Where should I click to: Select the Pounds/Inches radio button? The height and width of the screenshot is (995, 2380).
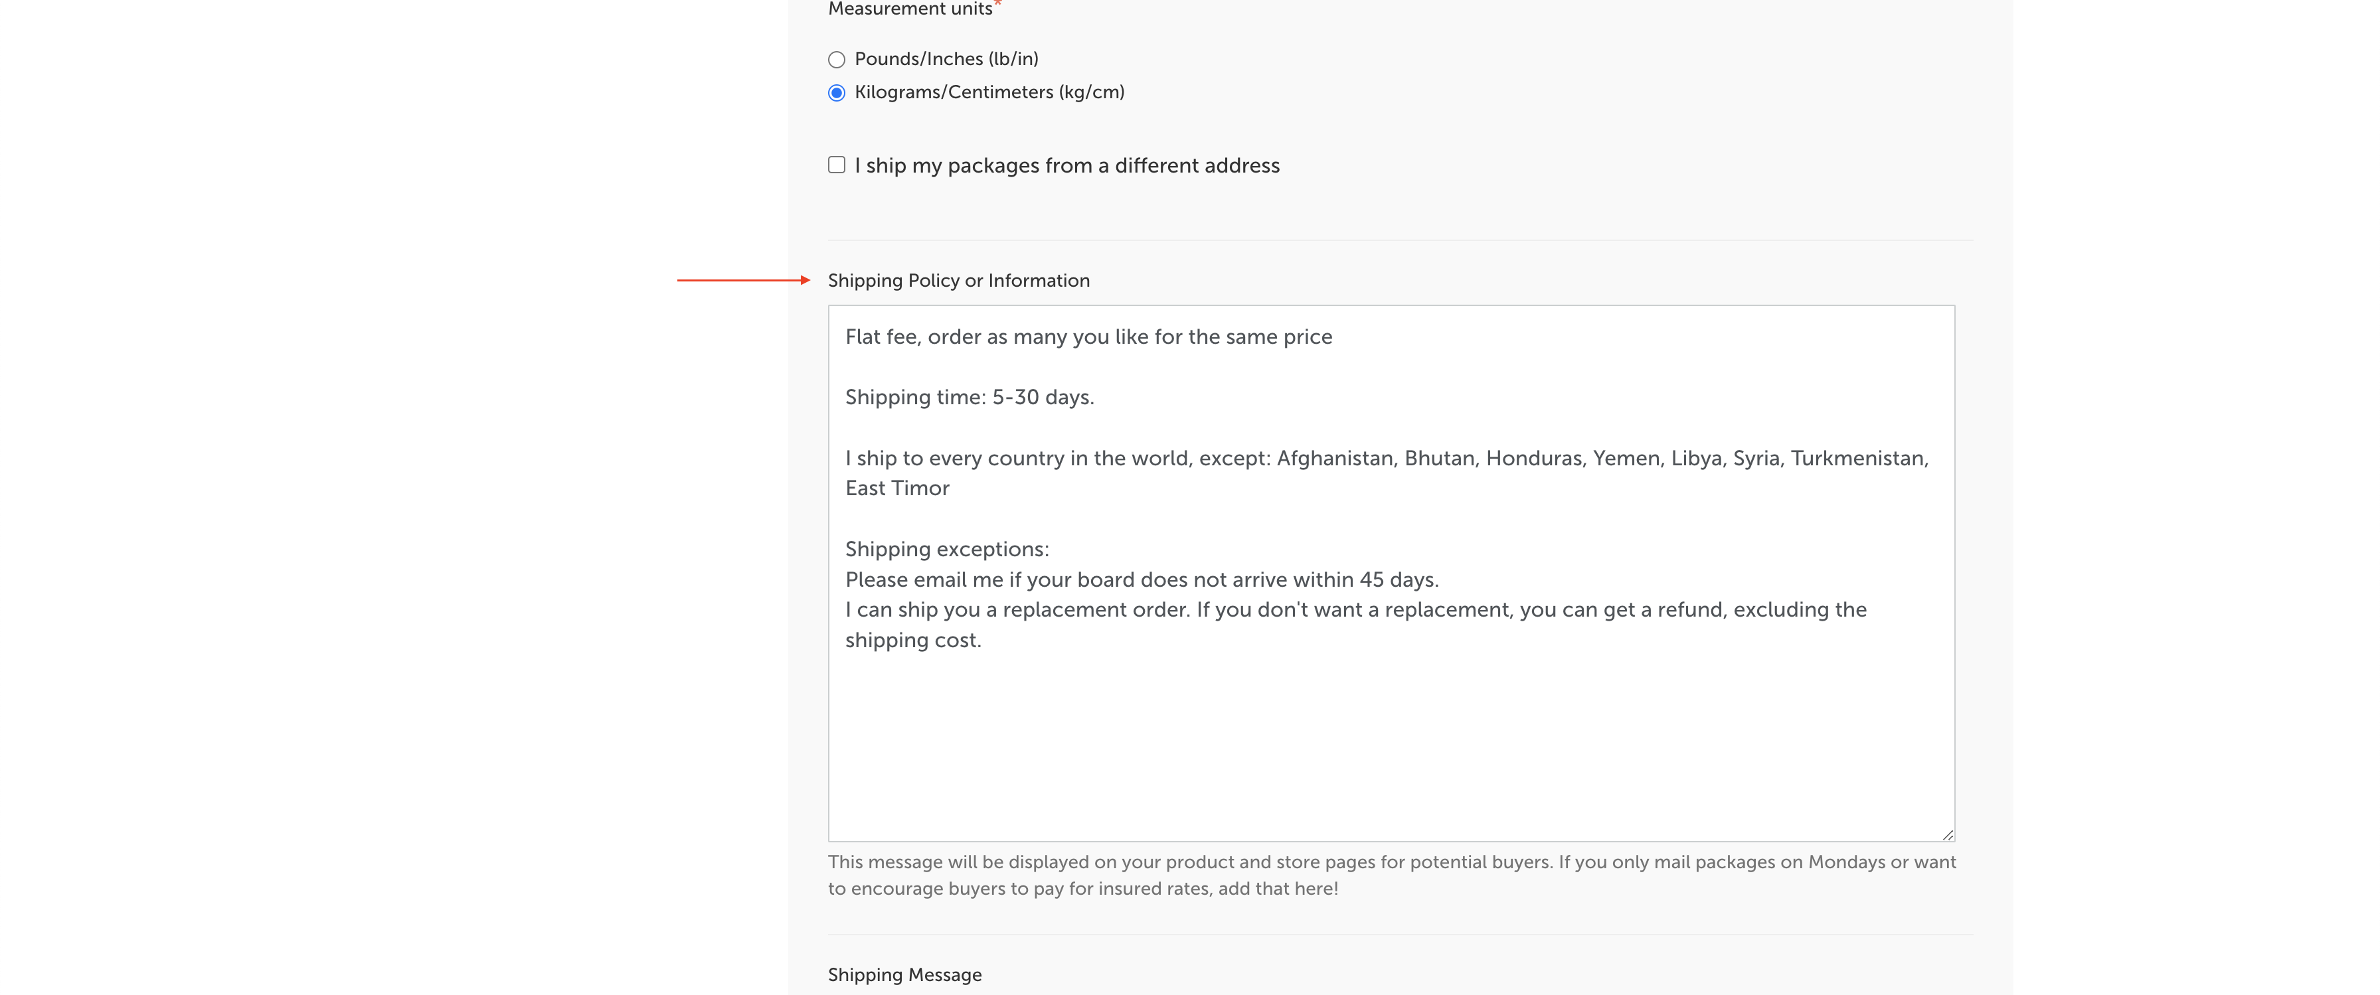pos(836,60)
